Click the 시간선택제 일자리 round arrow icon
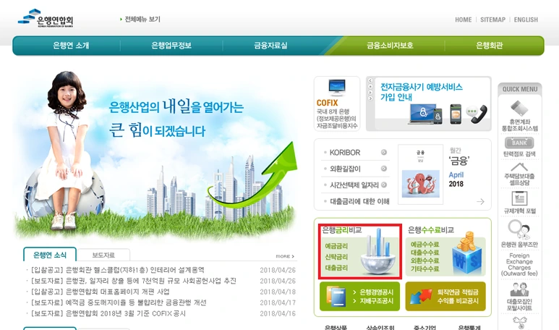The width and height of the screenshot is (559, 330). coord(384,185)
